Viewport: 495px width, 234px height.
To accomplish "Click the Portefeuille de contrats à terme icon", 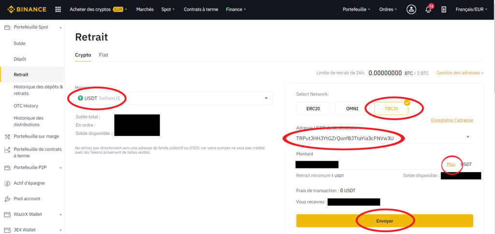I will pos(7,150).
